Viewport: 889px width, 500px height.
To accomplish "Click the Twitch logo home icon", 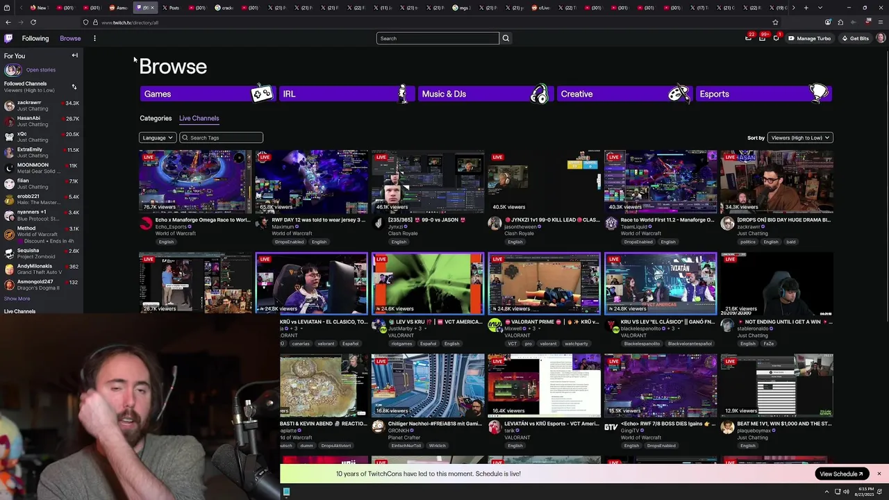I will 8,38.
